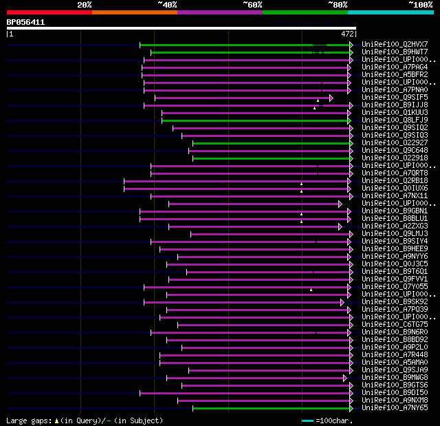Open the UniRef100_A2ZXG3 hit label
This screenshot has height=426, width=440.
point(395,226)
